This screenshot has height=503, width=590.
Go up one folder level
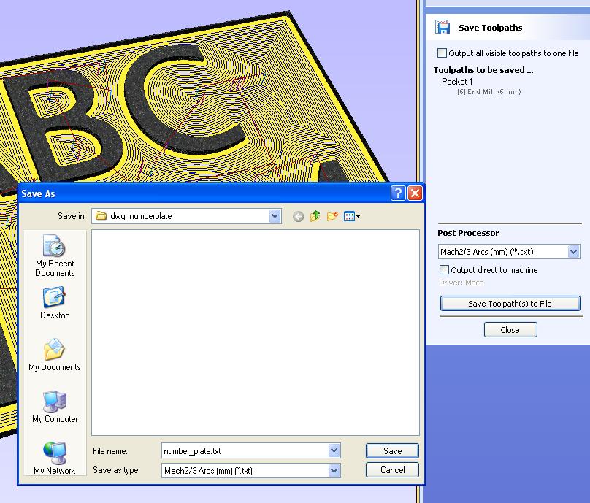point(315,216)
